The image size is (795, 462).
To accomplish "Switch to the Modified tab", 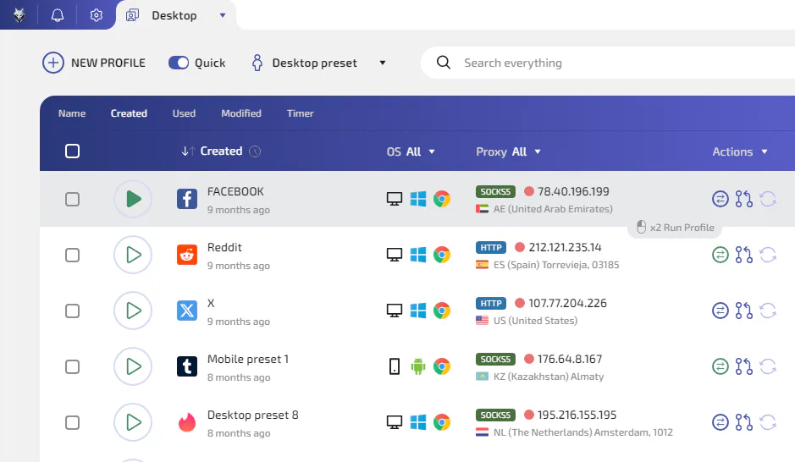I will coord(241,113).
